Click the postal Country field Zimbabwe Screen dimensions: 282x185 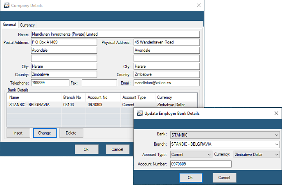[64, 75]
